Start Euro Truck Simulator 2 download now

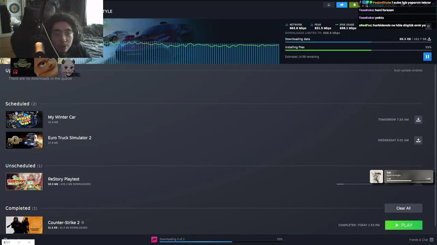(418, 140)
